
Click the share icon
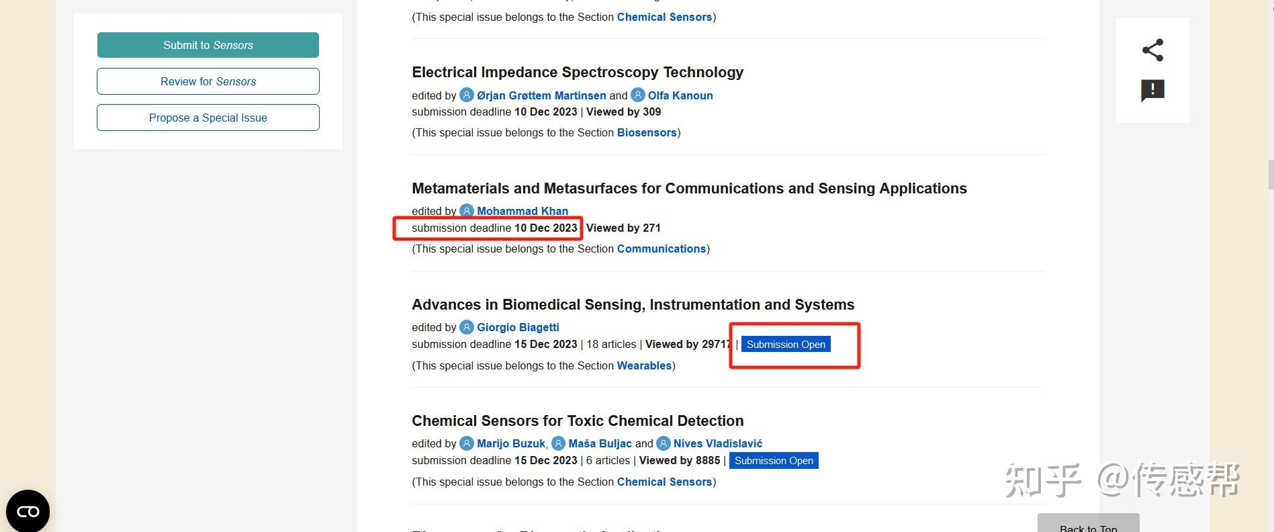coord(1152,50)
